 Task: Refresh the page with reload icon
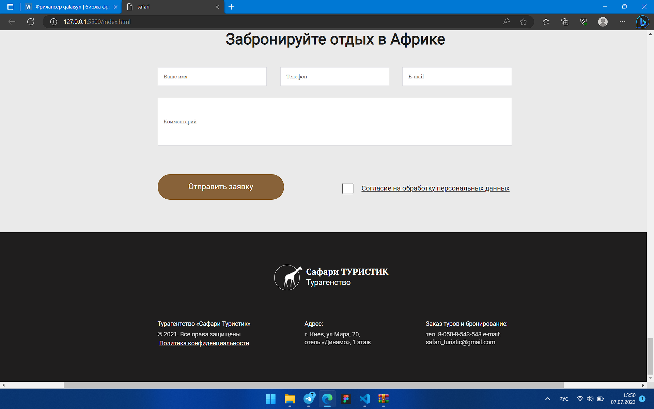[x=31, y=22]
